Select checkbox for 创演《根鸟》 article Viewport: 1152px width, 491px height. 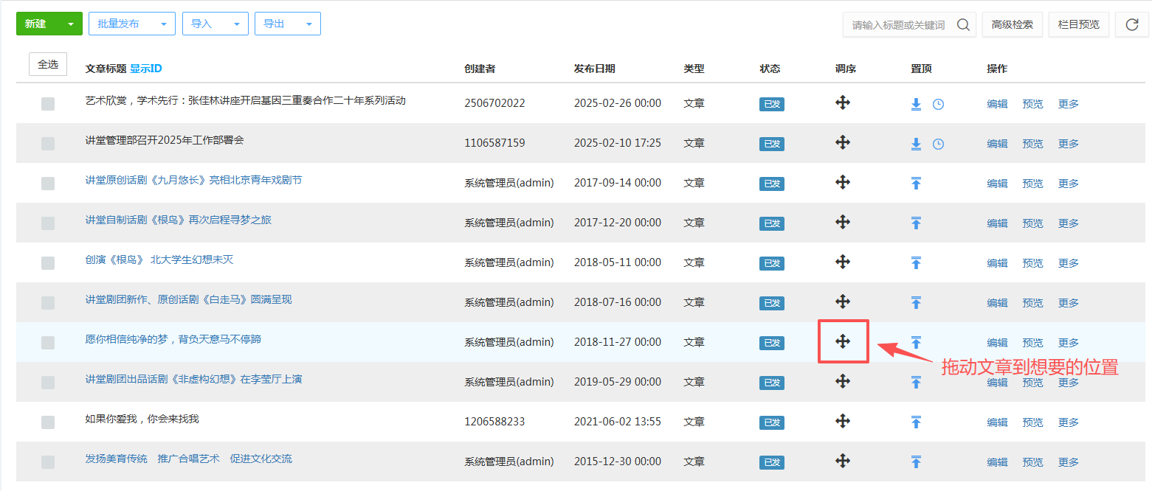point(48,263)
